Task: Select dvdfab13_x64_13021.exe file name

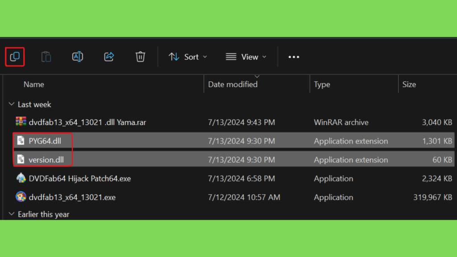Action: [x=72, y=198]
